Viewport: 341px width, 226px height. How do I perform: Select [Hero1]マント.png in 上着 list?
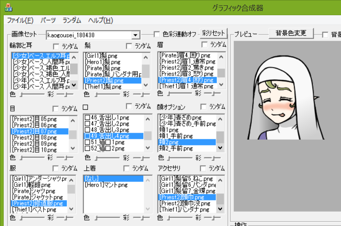point(113,185)
